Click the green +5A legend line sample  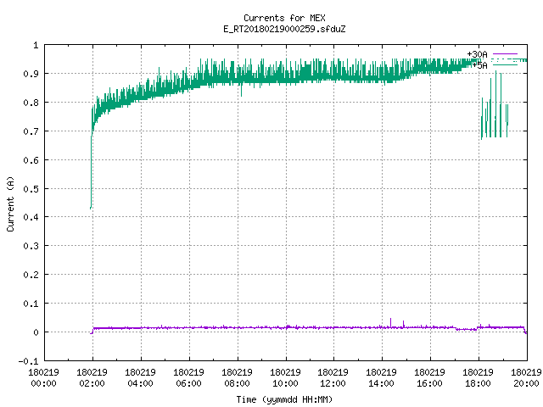tap(505, 64)
